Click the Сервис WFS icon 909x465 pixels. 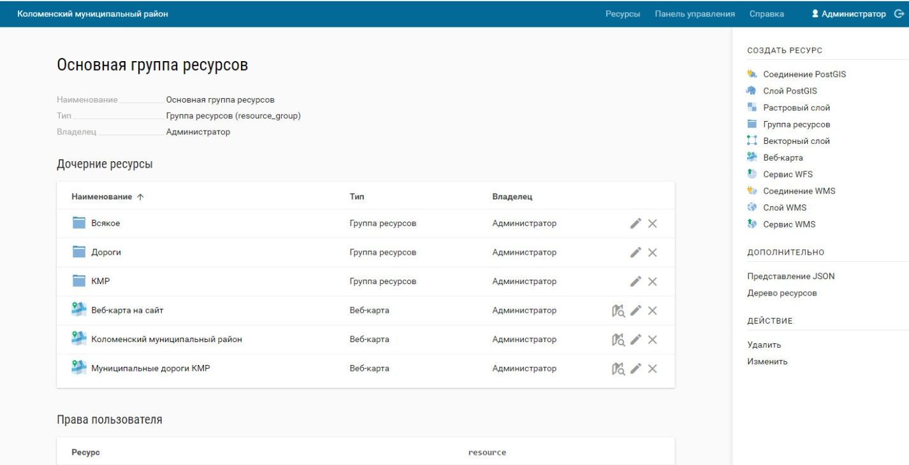751,175
